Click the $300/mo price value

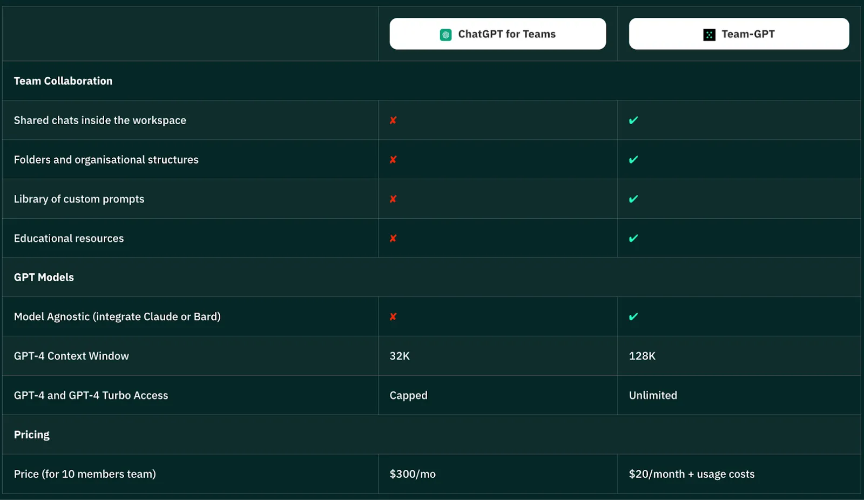pyautogui.click(x=413, y=474)
